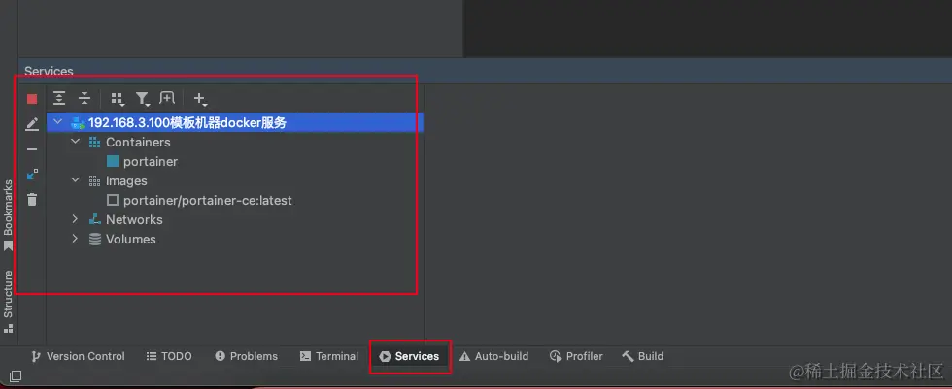Click the Open in New Tab arrow icon

pos(32,175)
